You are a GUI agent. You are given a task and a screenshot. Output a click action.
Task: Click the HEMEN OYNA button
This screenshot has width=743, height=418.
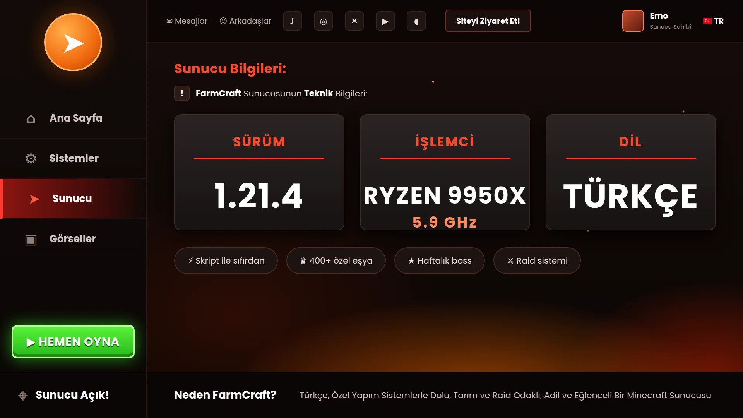pos(73,342)
